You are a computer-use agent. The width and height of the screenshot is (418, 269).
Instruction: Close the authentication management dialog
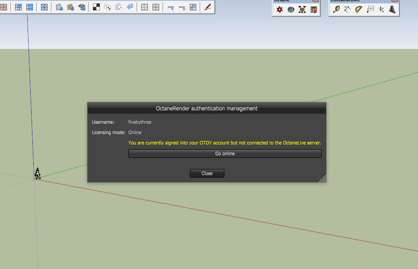(207, 173)
